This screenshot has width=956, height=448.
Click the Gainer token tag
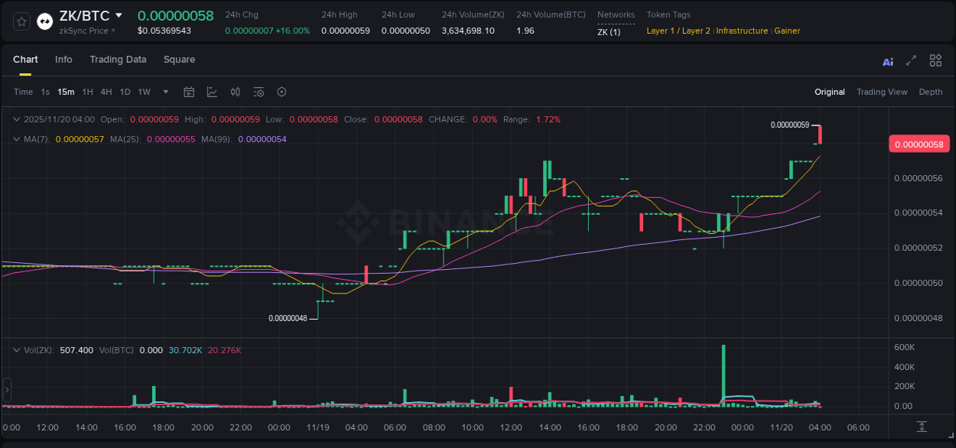787,31
